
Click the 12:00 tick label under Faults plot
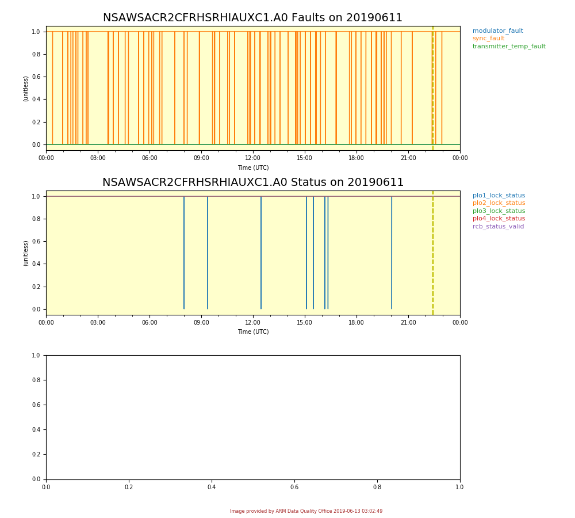(252, 158)
